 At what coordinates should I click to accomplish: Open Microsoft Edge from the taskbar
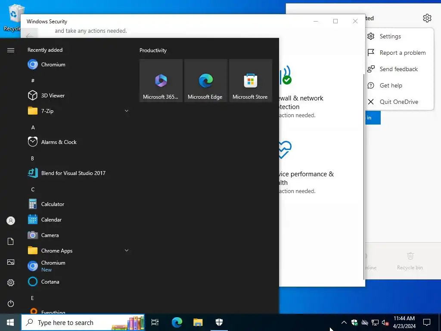click(x=177, y=322)
